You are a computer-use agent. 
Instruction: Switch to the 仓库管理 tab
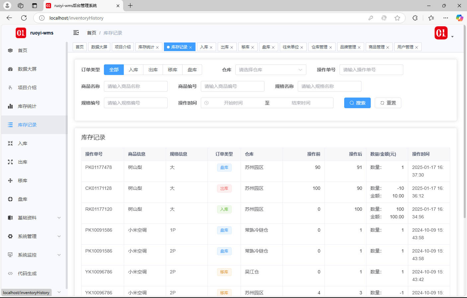point(319,47)
